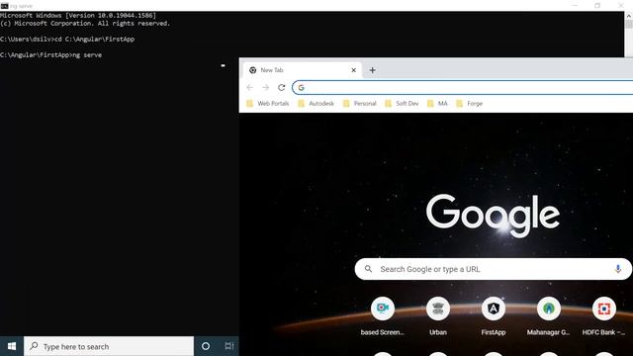
Task: Select the New Tab tab in Chrome
Action: (x=303, y=70)
